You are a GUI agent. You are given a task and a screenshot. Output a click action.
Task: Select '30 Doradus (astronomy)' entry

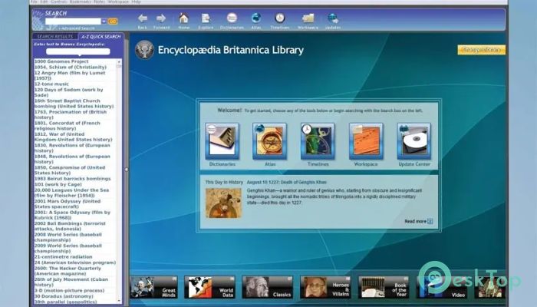click(x=64, y=296)
